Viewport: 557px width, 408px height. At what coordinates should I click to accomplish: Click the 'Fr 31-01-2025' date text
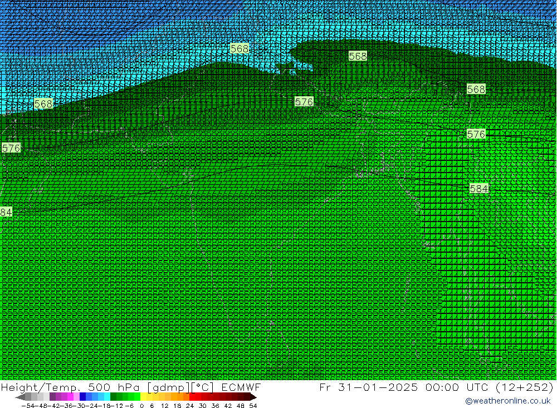pos(368,387)
